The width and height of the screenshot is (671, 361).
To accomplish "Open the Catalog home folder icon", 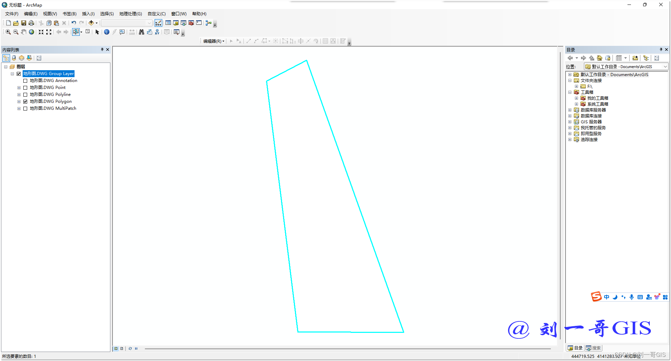I will coord(600,58).
